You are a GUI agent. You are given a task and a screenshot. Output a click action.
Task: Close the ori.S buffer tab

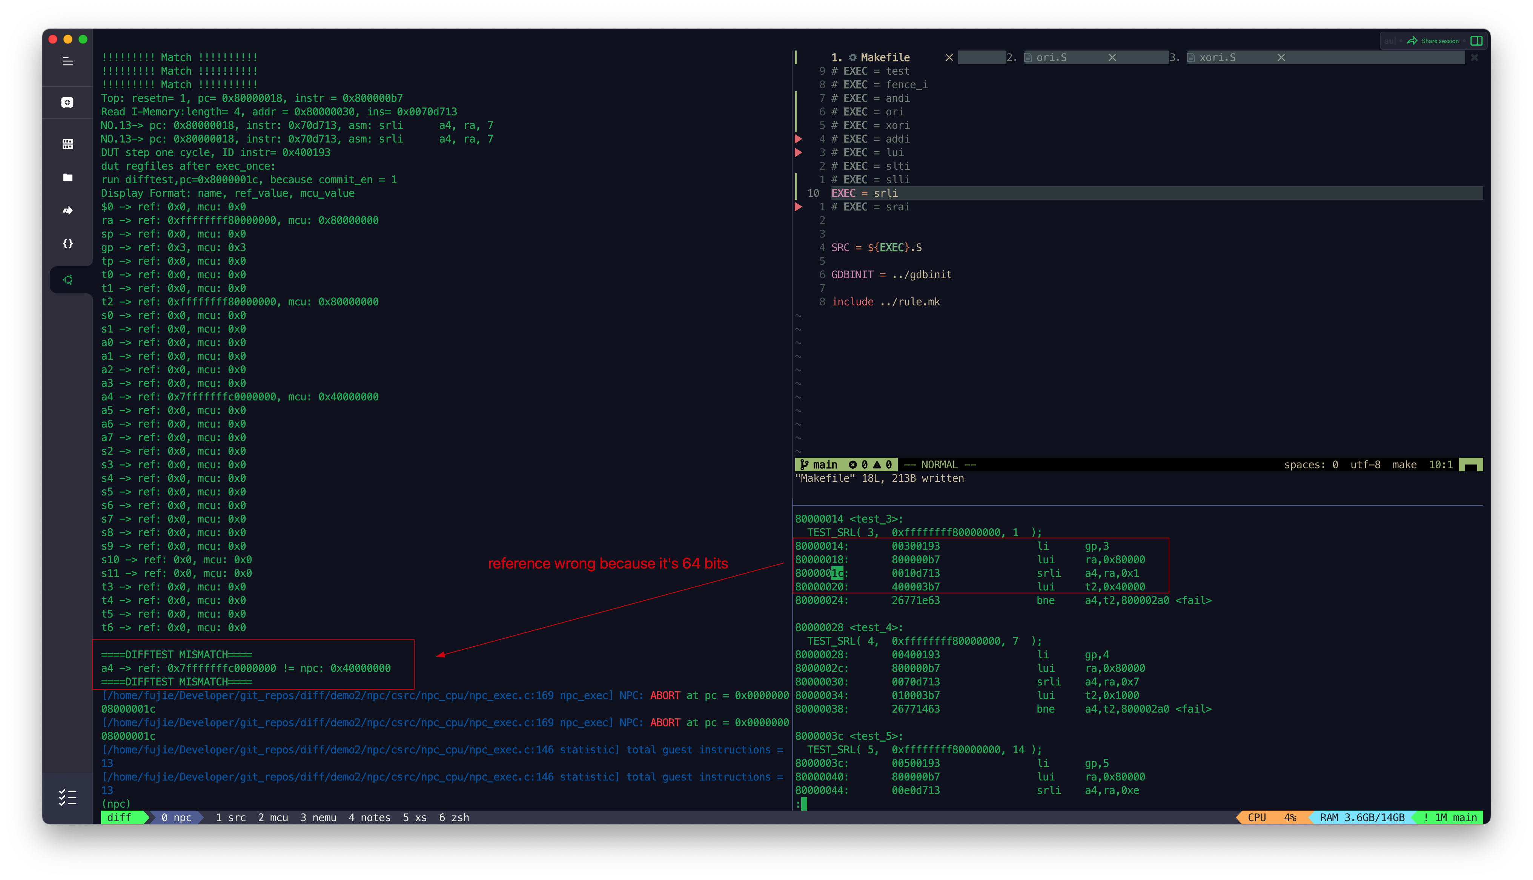(x=1112, y=57)
